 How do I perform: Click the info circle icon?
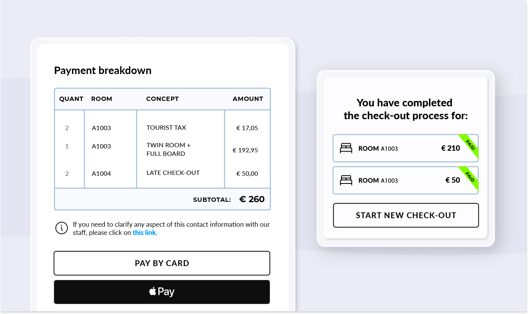tap(62, 228)
